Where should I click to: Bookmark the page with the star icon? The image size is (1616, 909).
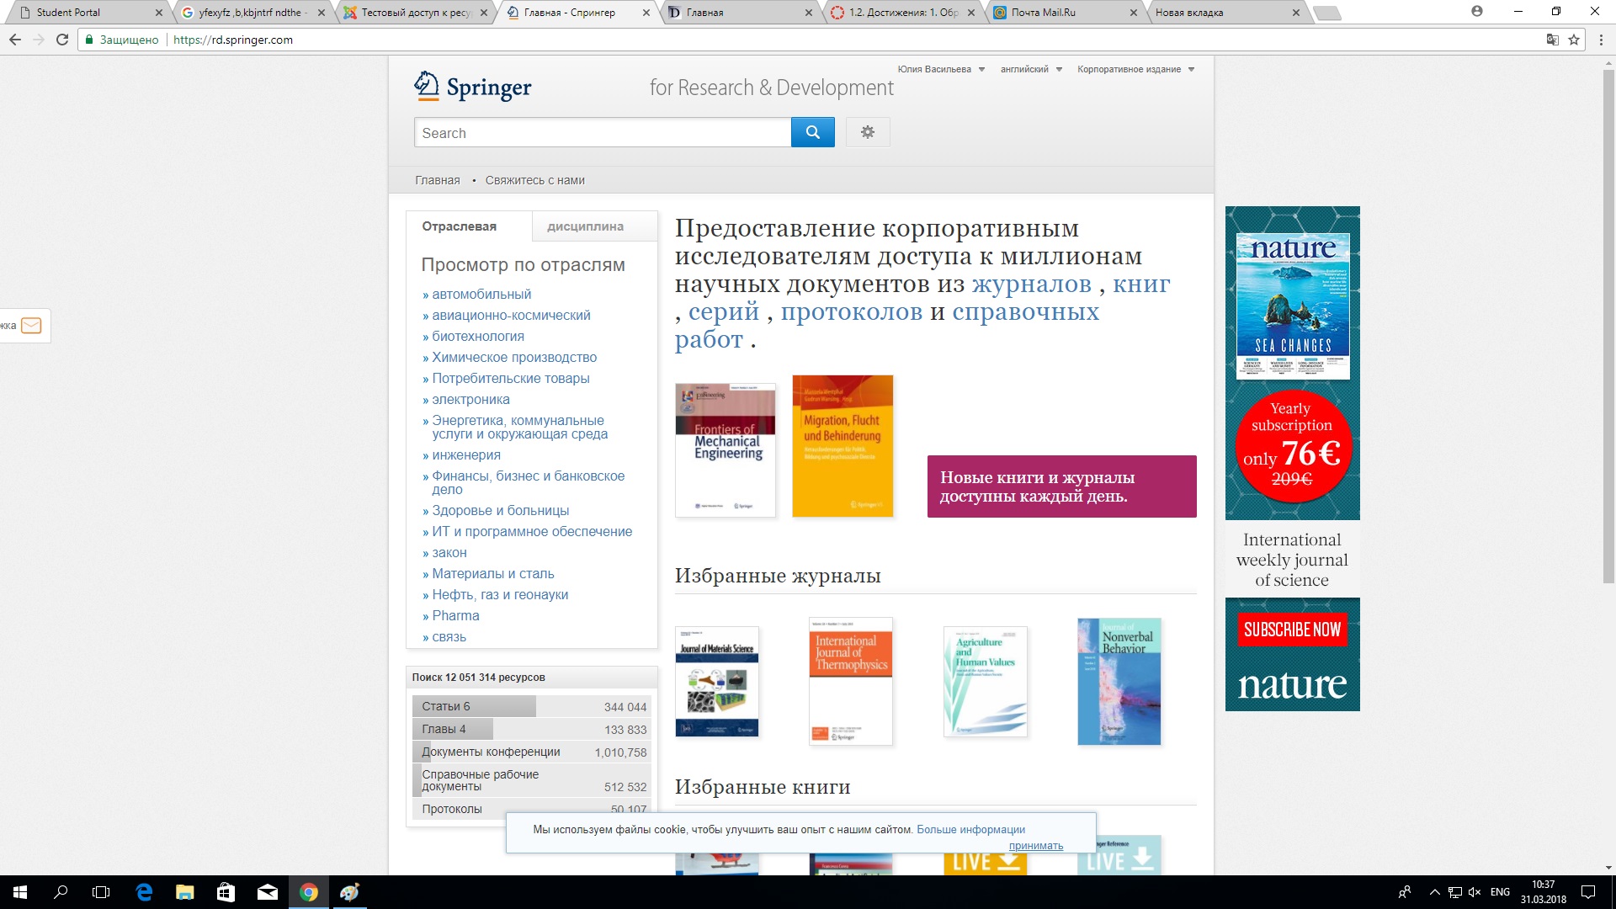tap(1574, 40)
